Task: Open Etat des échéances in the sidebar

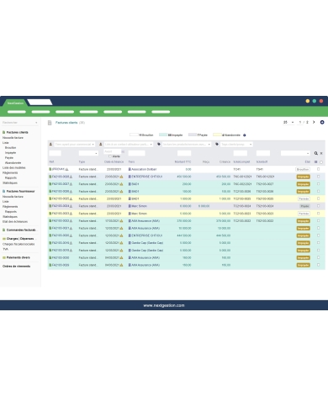Action: tap(15, 221)
